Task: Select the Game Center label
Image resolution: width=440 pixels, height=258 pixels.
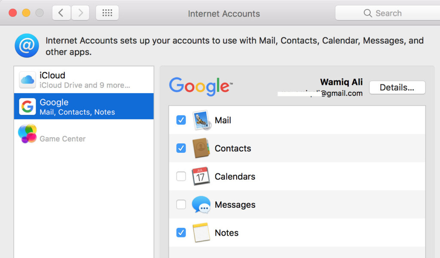Action: tap(63, 139)
